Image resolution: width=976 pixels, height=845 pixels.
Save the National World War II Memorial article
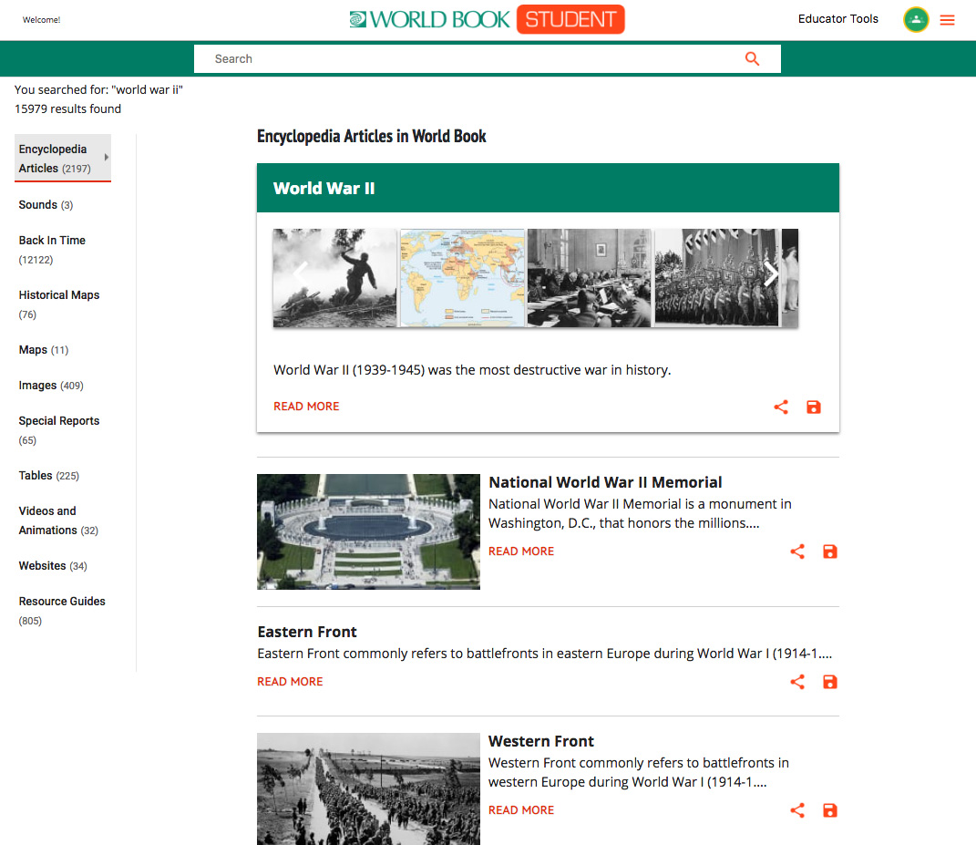click(829, 551)
